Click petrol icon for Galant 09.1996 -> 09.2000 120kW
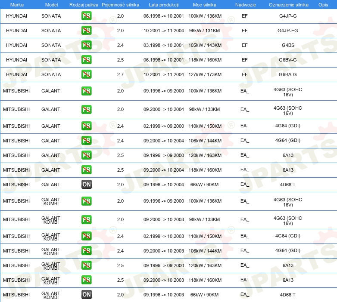The image size is (337, 302). point(86,155)
